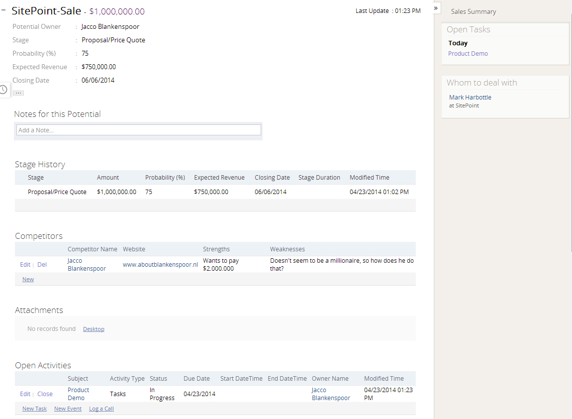Visit www.aboutblankenspoor.nl website link
This screenshot has height=419, width=572.
[160, 265]
